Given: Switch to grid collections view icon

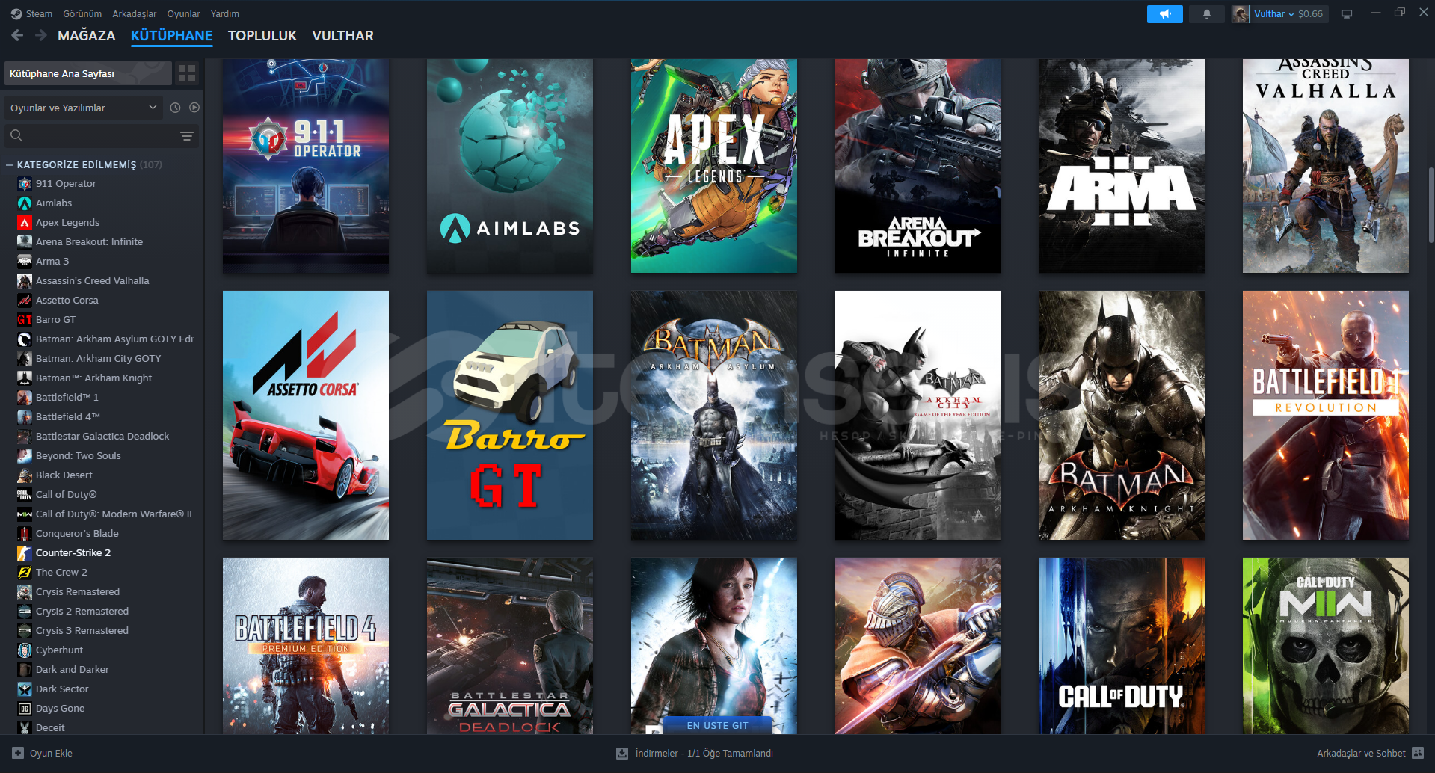Looking at the screenshot, I should (x=187, y=73).
